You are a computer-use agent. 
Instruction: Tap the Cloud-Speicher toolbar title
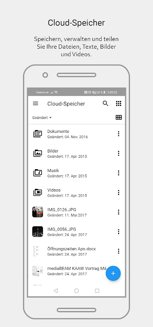(66, 104)
